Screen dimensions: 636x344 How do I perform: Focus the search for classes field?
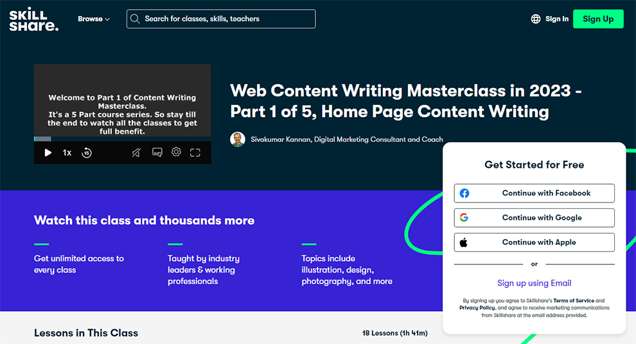(x=220, y=19)
